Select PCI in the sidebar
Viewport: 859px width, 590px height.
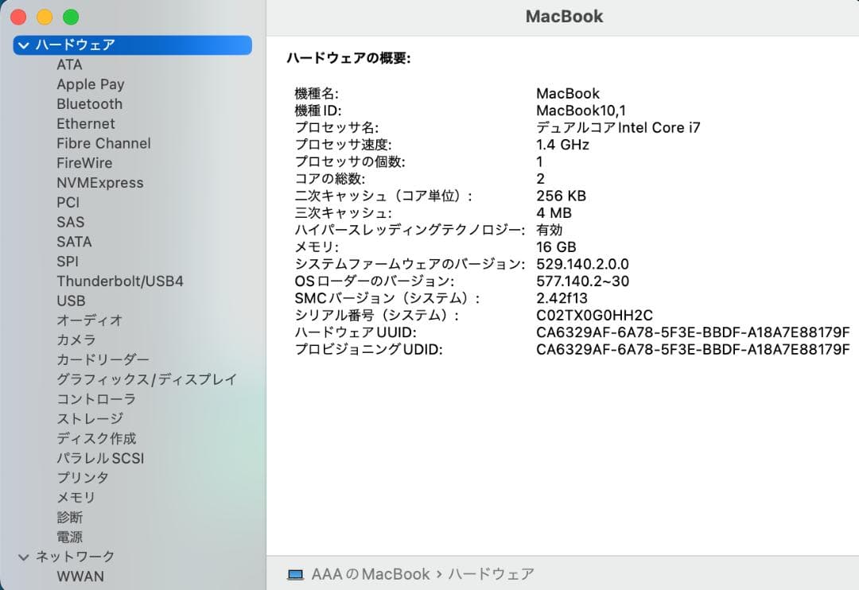click(x=68, y=203)
